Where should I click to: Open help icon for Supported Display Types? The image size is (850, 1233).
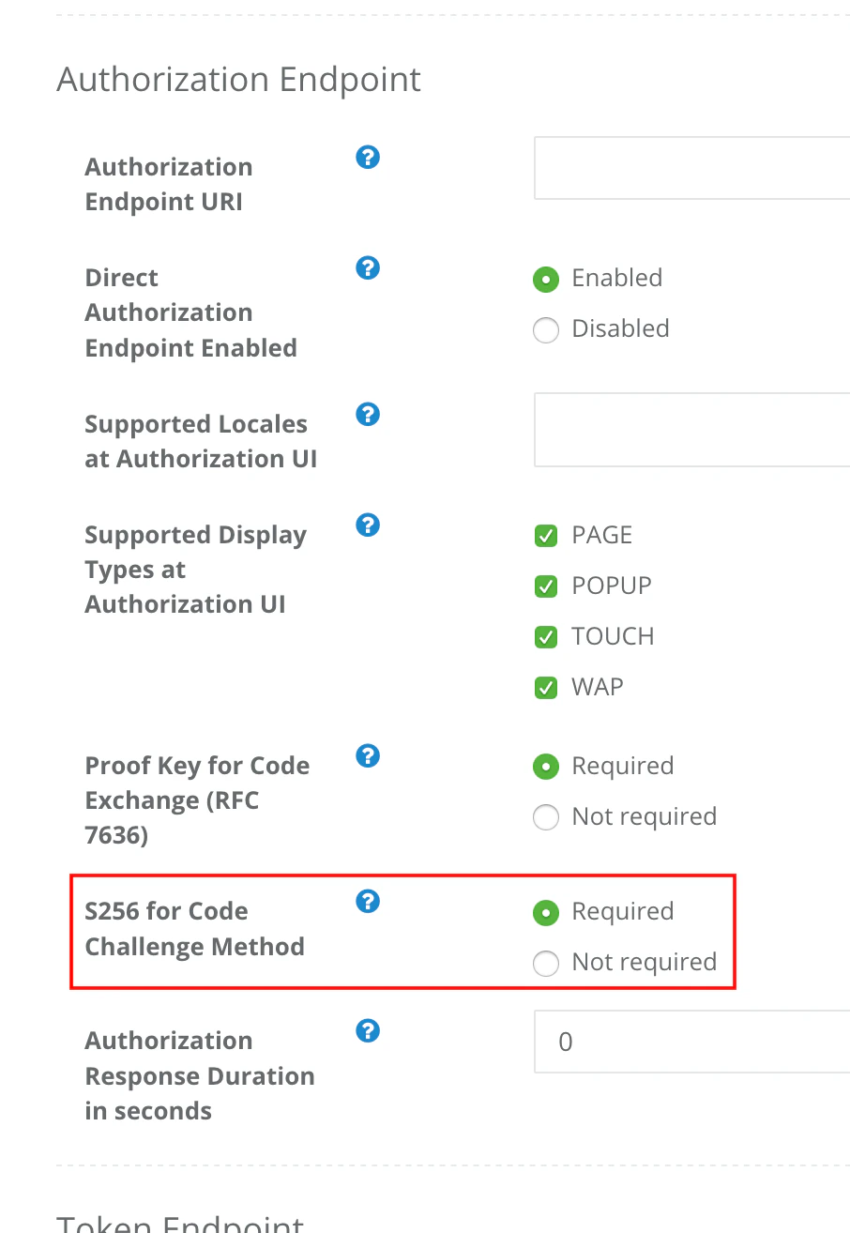click(368, 525)
